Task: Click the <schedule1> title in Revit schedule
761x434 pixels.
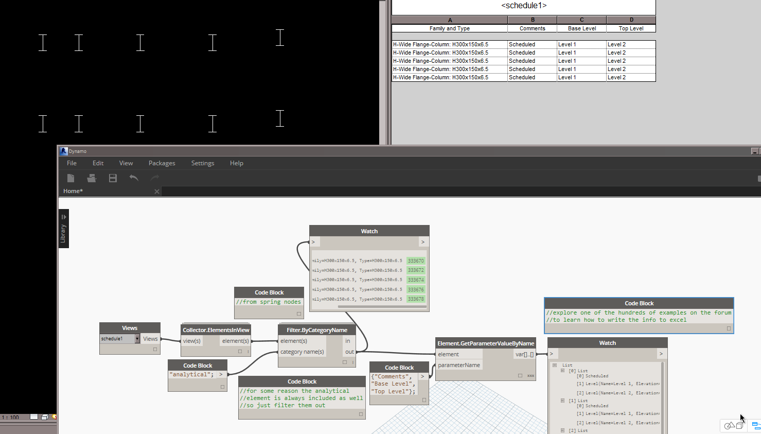Action: 524,6
